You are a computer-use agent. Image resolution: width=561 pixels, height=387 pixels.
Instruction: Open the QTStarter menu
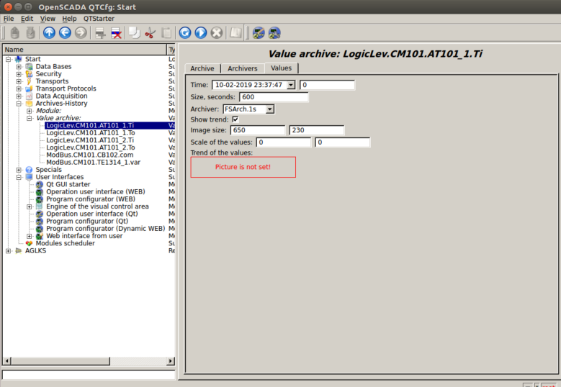click(99, 18)
